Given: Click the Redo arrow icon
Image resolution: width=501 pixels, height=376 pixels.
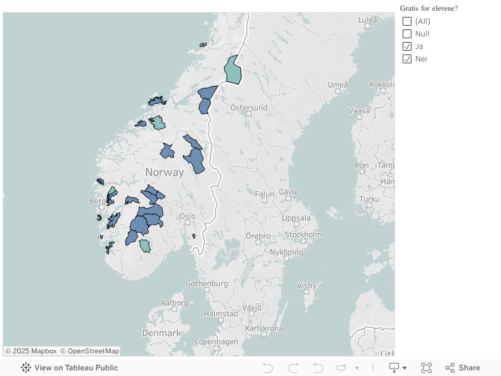Looking at the screenshot, I should (x=293, y=368).
